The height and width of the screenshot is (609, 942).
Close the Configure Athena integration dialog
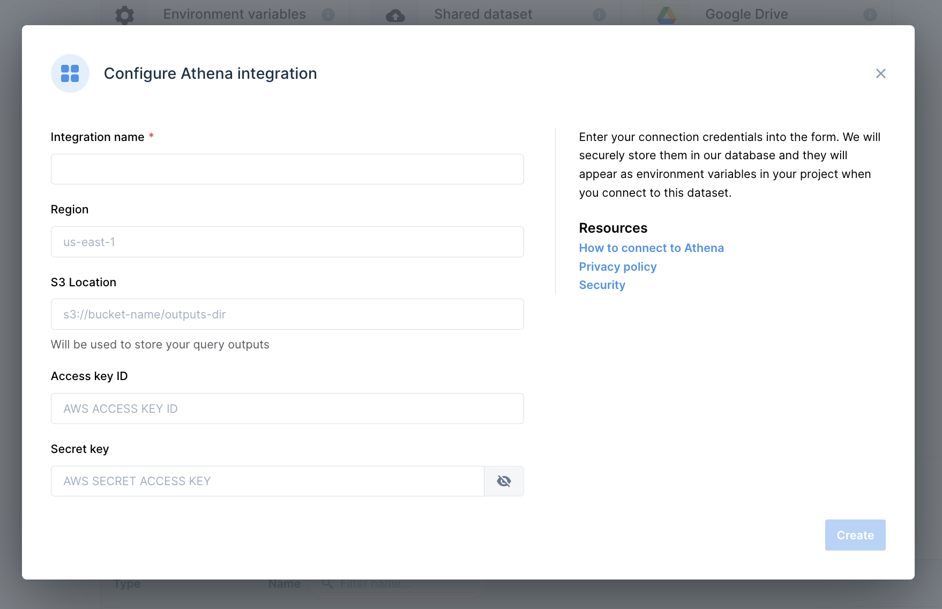(880, 73)
